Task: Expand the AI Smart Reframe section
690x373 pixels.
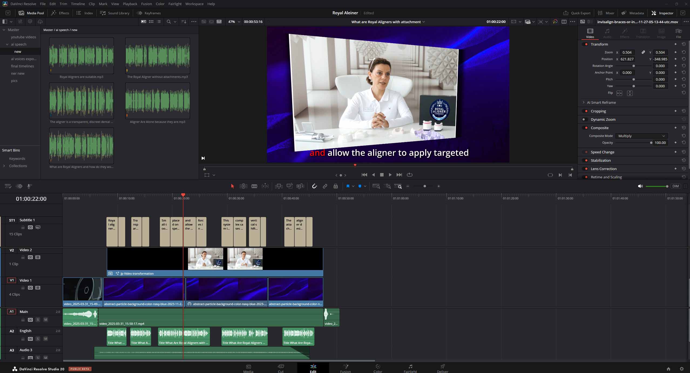Action: coord(584,102)
